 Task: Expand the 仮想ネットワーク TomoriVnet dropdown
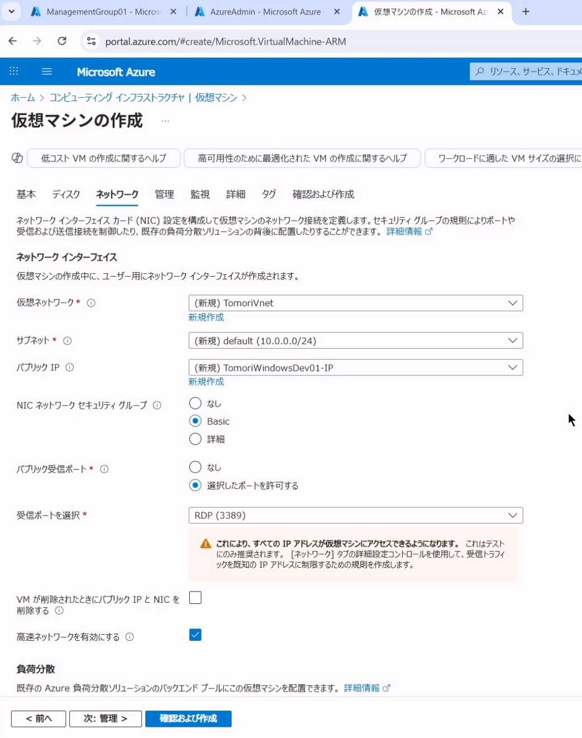(x=355, y=303)
